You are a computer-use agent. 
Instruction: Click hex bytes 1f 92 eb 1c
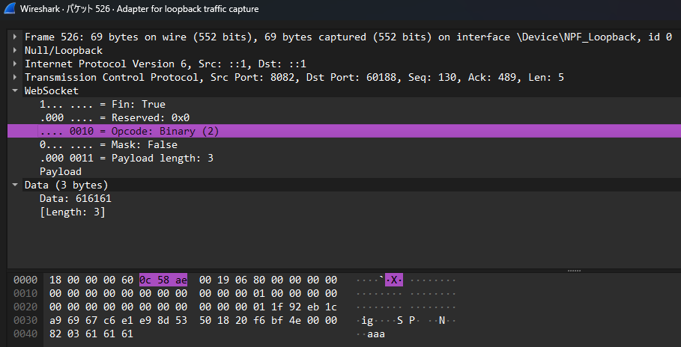pyautogui.click(x=304, y=307)
